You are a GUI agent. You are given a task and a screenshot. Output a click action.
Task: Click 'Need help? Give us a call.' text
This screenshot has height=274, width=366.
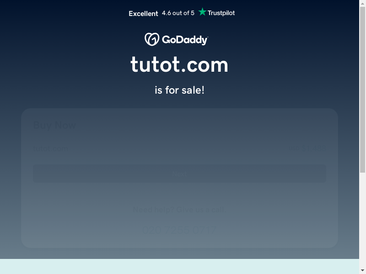[x=179, y=210]
